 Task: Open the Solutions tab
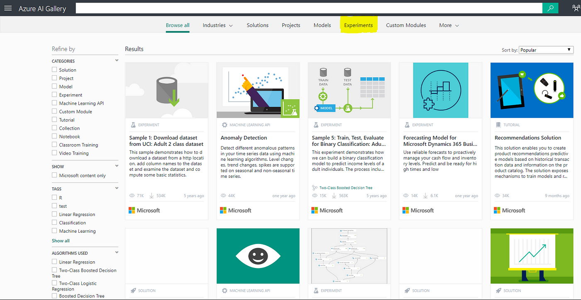pos(258,25)
